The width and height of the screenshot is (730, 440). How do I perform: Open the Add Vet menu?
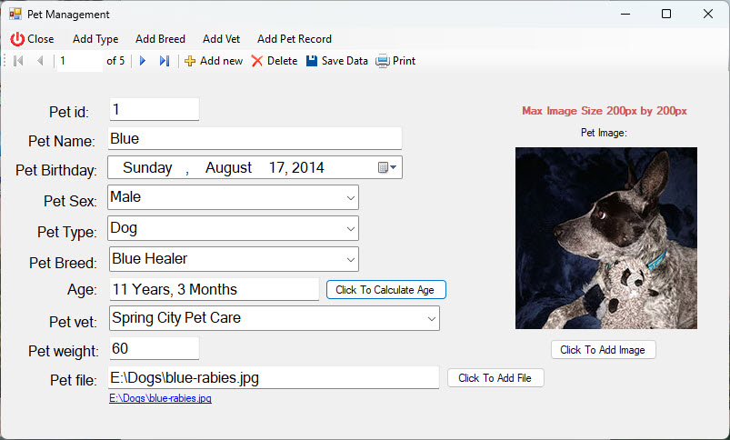pos(221,39)
